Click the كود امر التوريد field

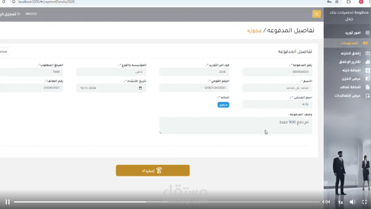[x=194, y=72]
